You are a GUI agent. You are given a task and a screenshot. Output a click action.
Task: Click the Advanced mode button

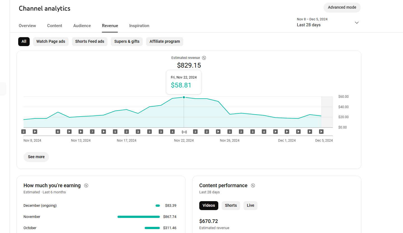[342, 8]
